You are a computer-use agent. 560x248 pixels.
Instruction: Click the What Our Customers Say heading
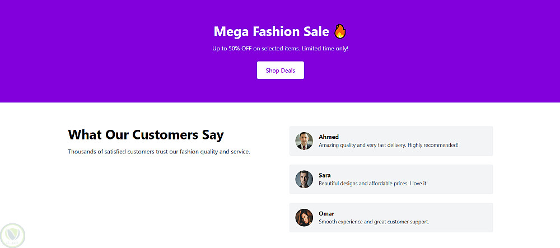tap(146, 135)
